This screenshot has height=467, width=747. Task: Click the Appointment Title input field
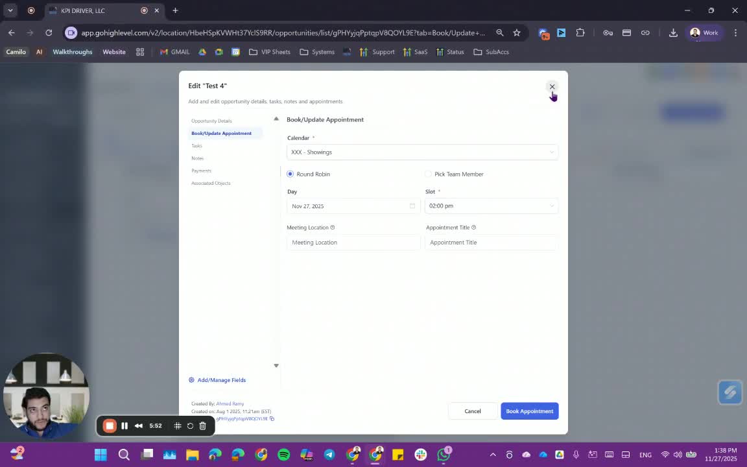click(491, 242)
